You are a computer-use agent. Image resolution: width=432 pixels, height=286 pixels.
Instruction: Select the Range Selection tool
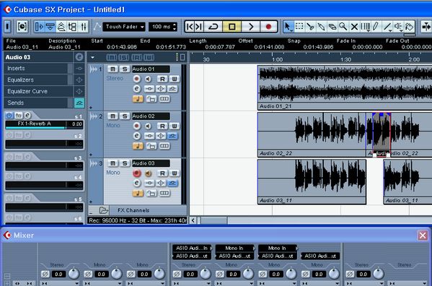coord(299,27)
